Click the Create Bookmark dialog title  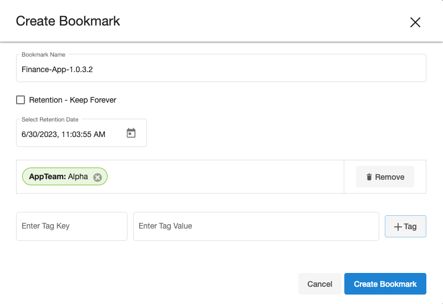coord(68,22)
